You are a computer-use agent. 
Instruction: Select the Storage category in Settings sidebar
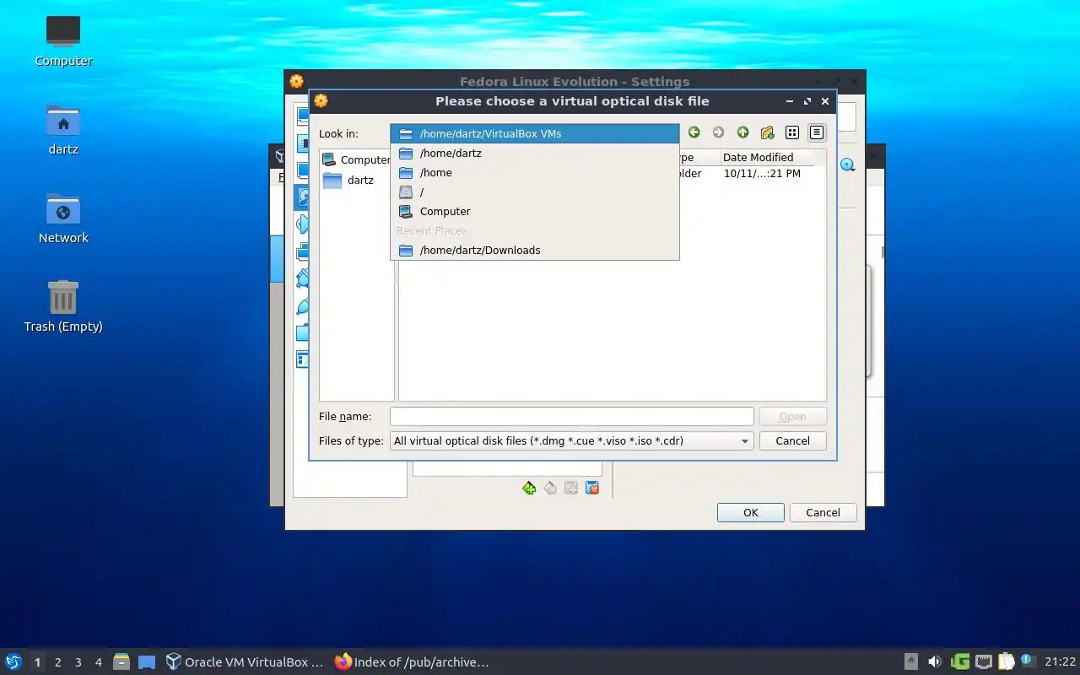click(x=302, y=197)
